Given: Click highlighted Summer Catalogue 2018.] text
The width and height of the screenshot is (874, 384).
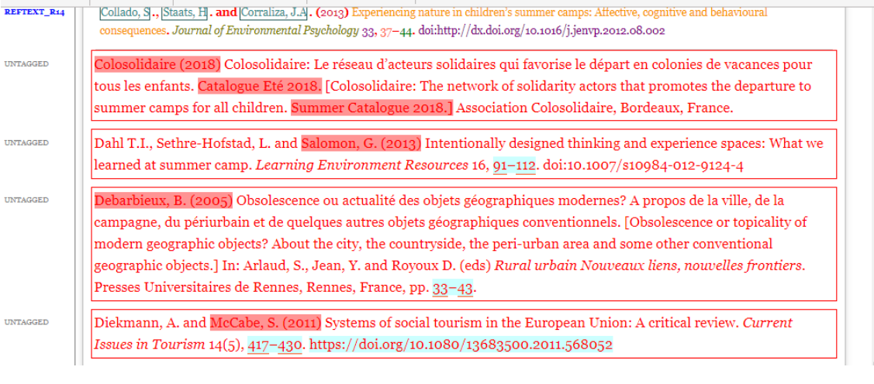Looking at the screenshot, I should point(372,108).
